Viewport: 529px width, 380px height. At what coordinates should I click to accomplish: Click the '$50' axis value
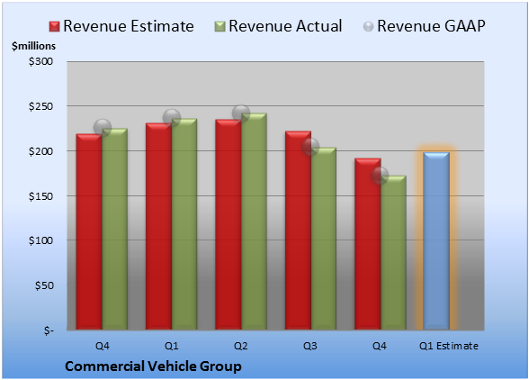pyautogui.click(x=44, y=285)
